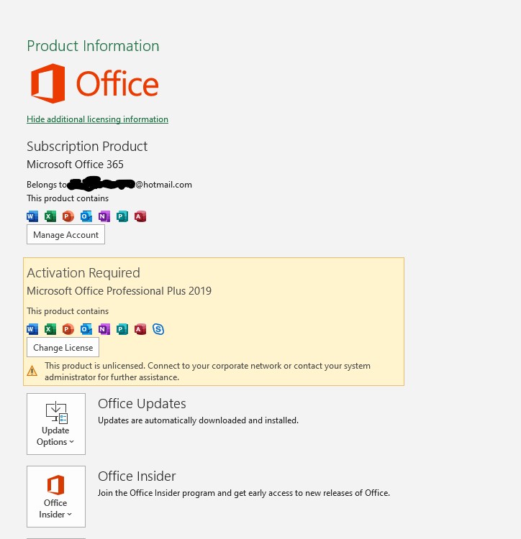Click OneNote icon in Professional Plus 2019 section
The height and width of the screenshot is (539, 521).
click(104, 329)
